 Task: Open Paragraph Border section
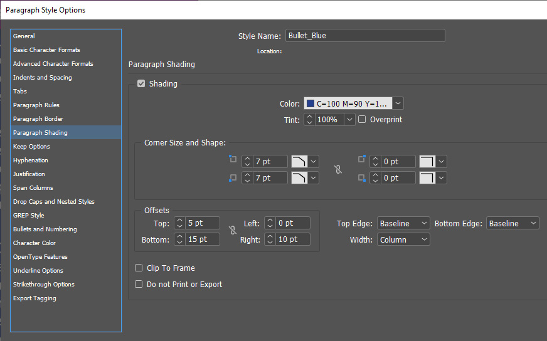(66, 118)
